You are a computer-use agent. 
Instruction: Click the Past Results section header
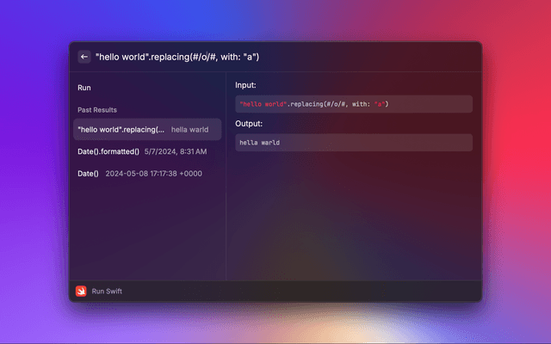click(97, 110)
